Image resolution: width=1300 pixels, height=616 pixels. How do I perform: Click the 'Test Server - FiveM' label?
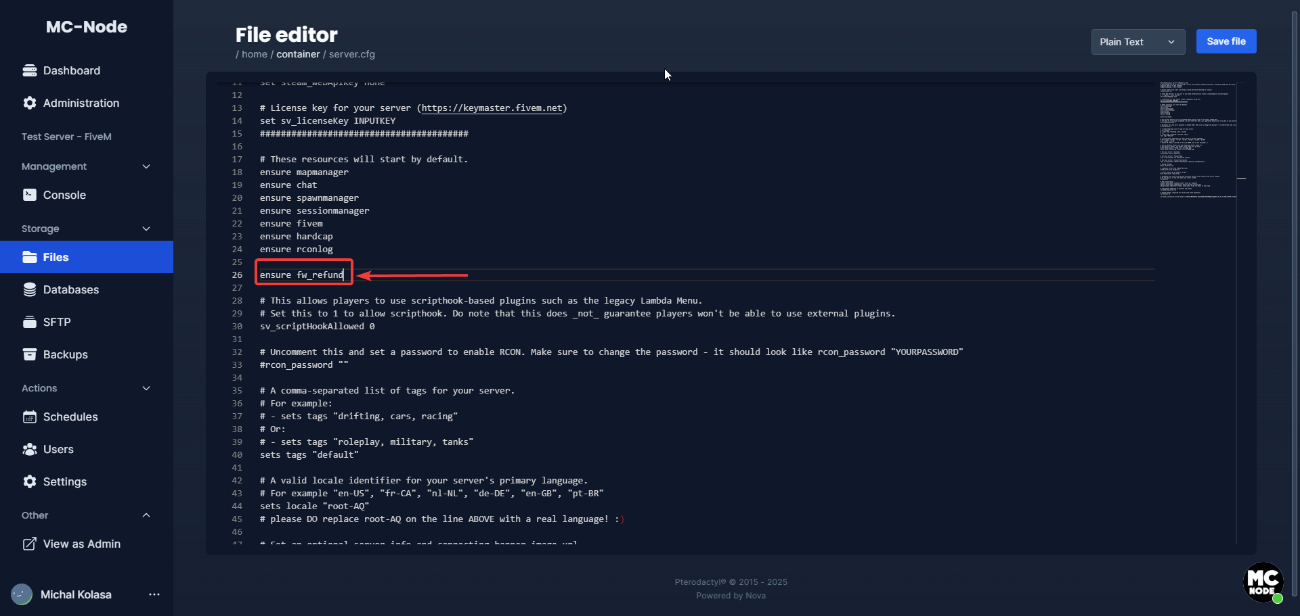(x=66, y=137)
